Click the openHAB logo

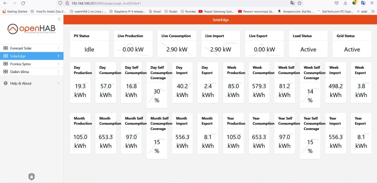[32, 29]
